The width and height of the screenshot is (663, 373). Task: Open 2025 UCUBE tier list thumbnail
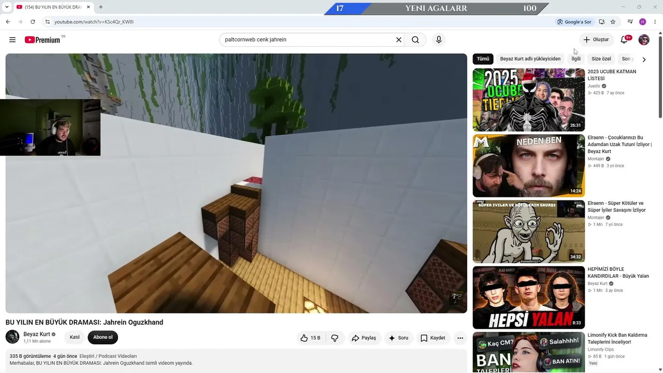pos(528,100)
